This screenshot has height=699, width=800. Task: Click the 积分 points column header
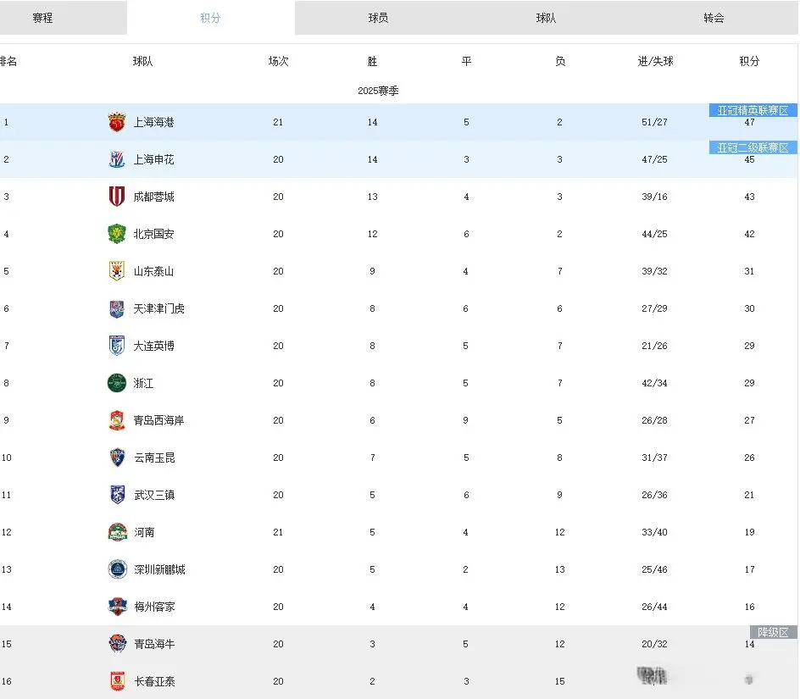click(x=749, y=62)
